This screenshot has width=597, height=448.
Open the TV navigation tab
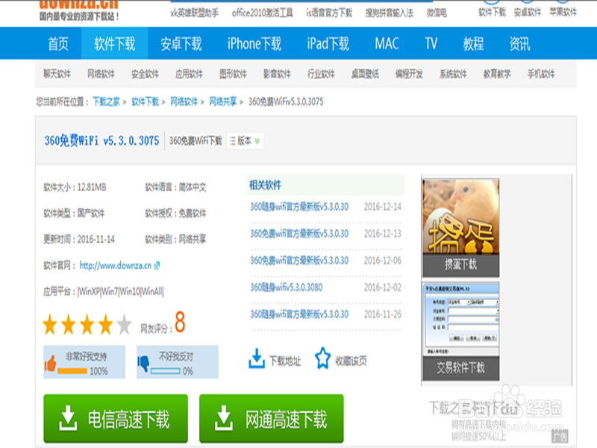point(431,43)
